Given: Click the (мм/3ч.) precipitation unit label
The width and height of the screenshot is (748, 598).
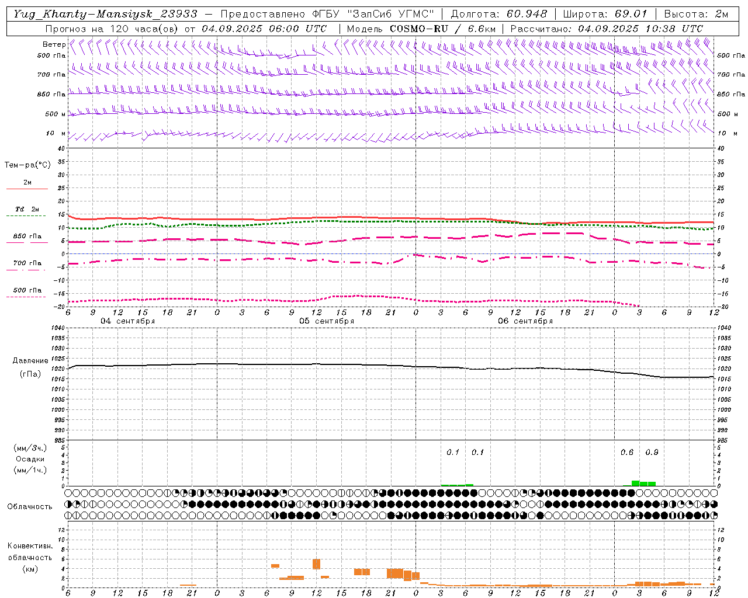Looking at the screenshot, I should (30, 448).
